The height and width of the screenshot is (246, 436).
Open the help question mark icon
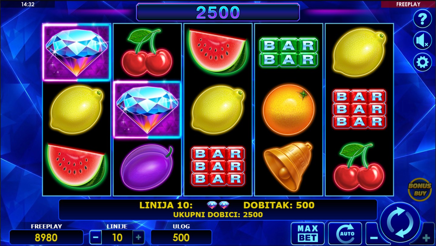point(423,19)
